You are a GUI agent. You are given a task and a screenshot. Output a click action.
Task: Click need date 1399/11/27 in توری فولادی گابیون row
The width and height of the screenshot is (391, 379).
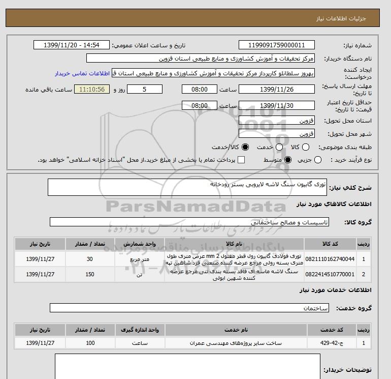(x=40, y=259)
